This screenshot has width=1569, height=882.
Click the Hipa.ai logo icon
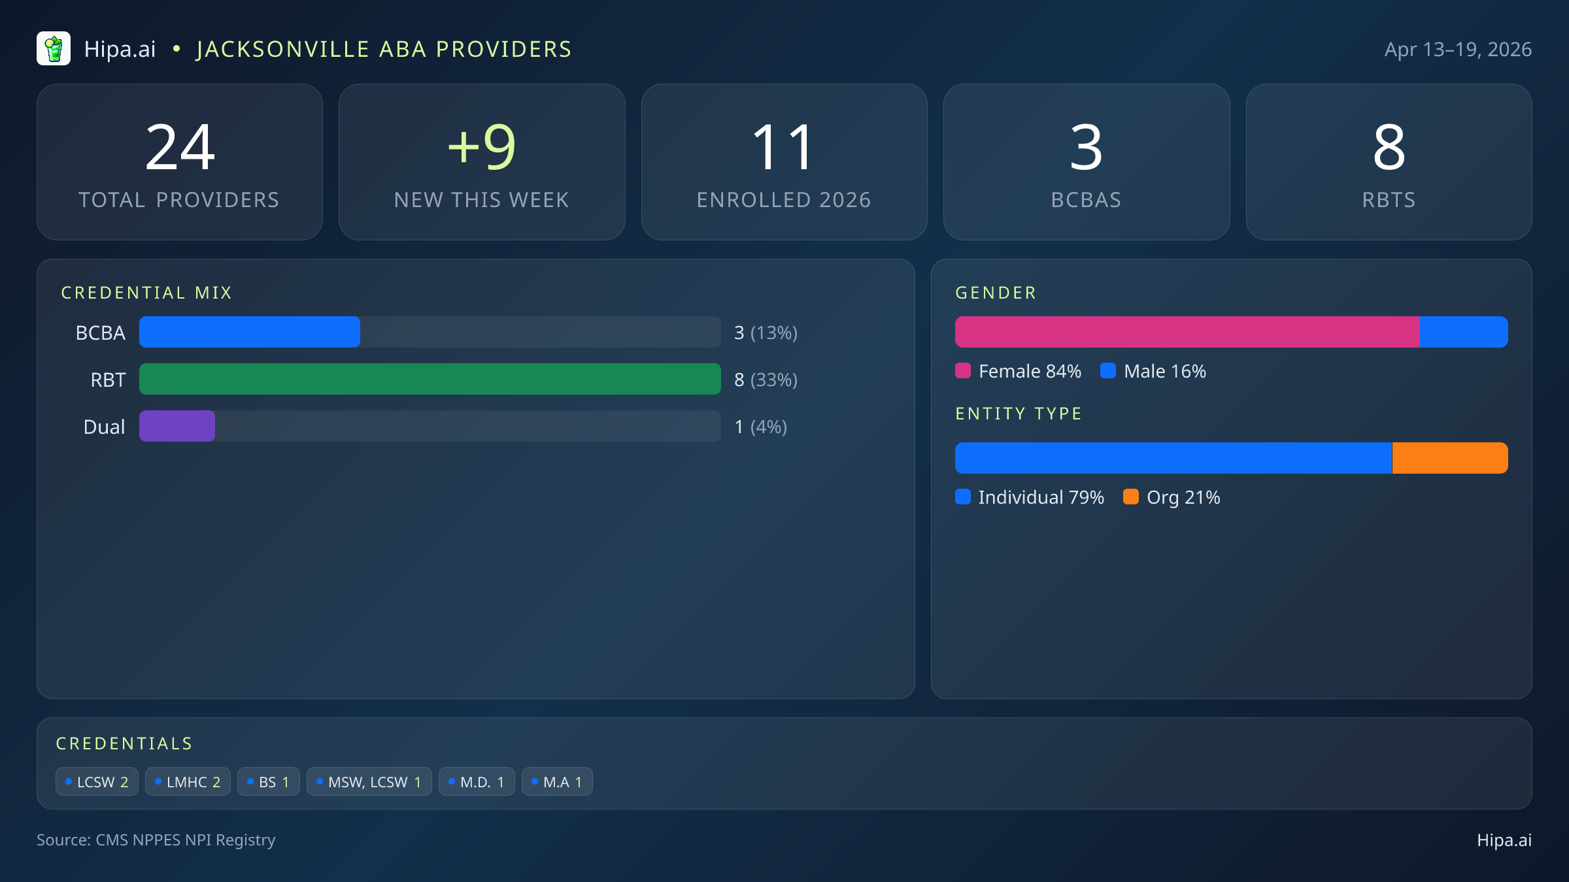[54, 49]
